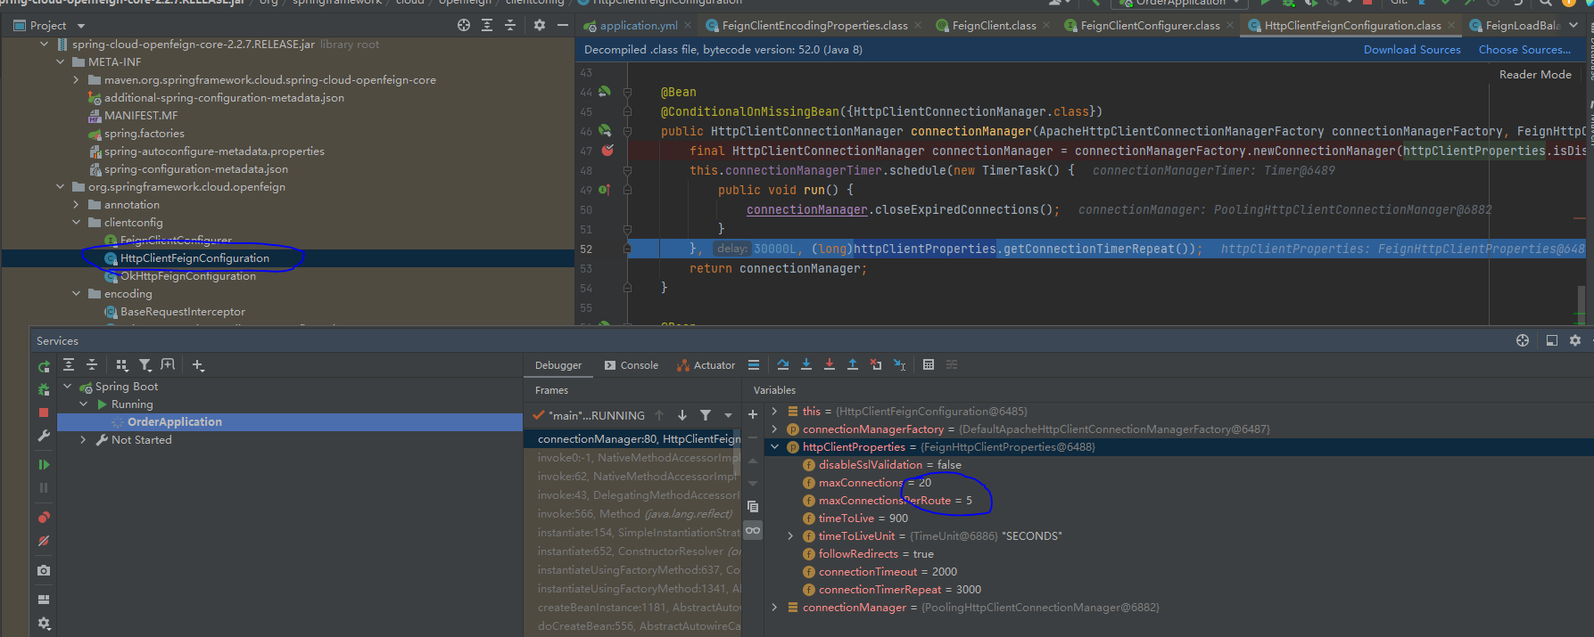Viewport: 1594px width, 637px height.
Task: Expand the timeToLiveUnit field
Action: [x=790, y=536]
